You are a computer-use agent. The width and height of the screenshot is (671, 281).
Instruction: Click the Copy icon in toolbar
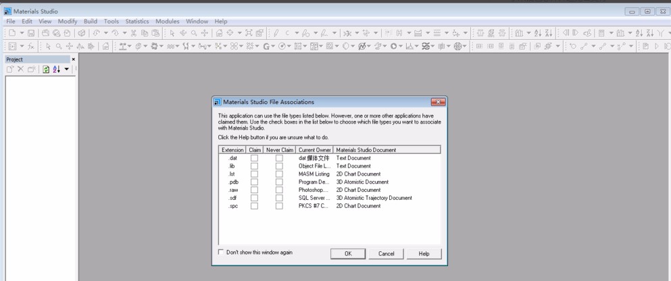point(145,33)
